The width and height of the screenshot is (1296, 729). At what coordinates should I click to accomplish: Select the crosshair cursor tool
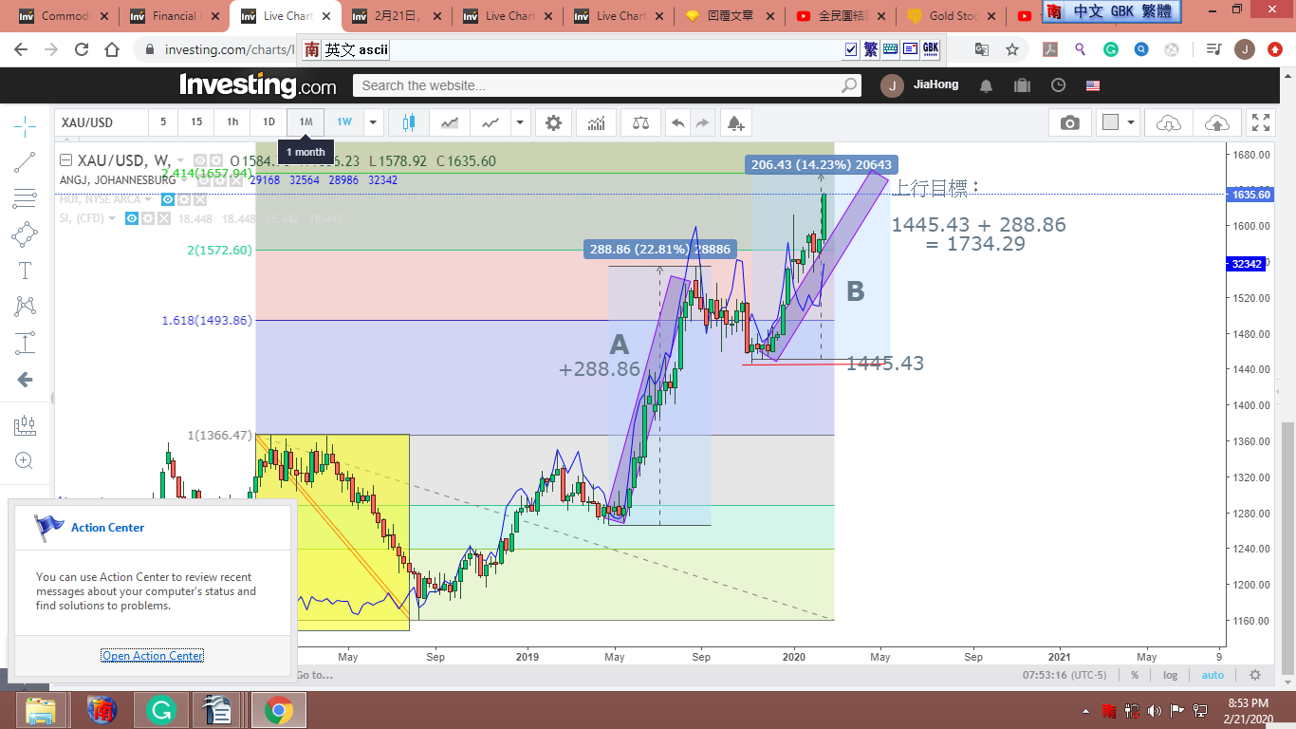pyautogui.click(x=26, y=126)
